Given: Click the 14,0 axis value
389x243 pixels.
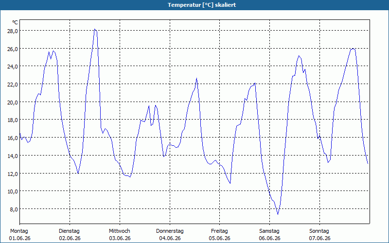Looking at the screenshot, I should pyautogui.click(x=13, y=156).
